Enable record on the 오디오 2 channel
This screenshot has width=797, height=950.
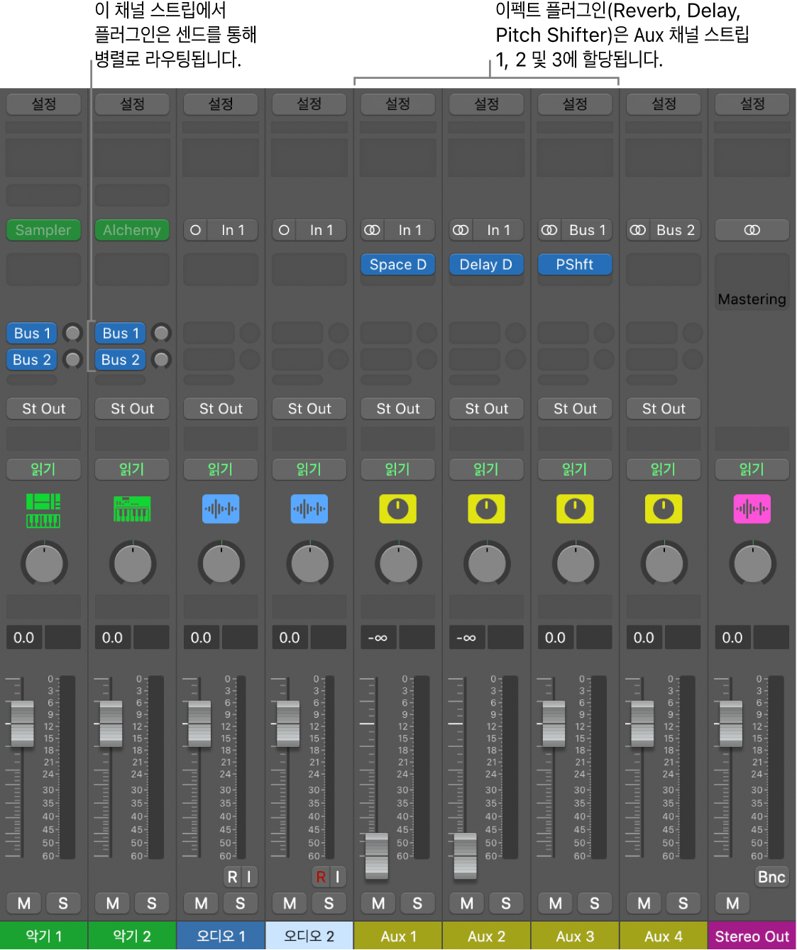[321, 877]
